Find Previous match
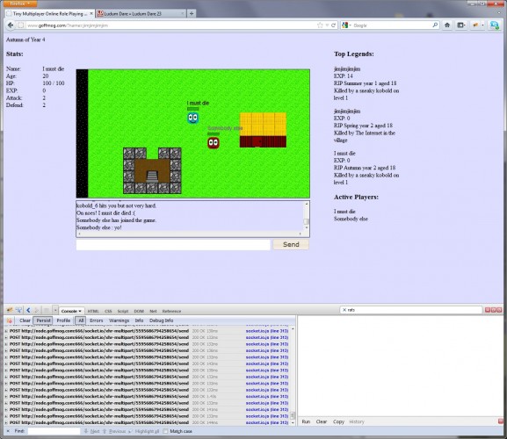Image resolution: width=507 pixels, height=439 pixels. 114,431
